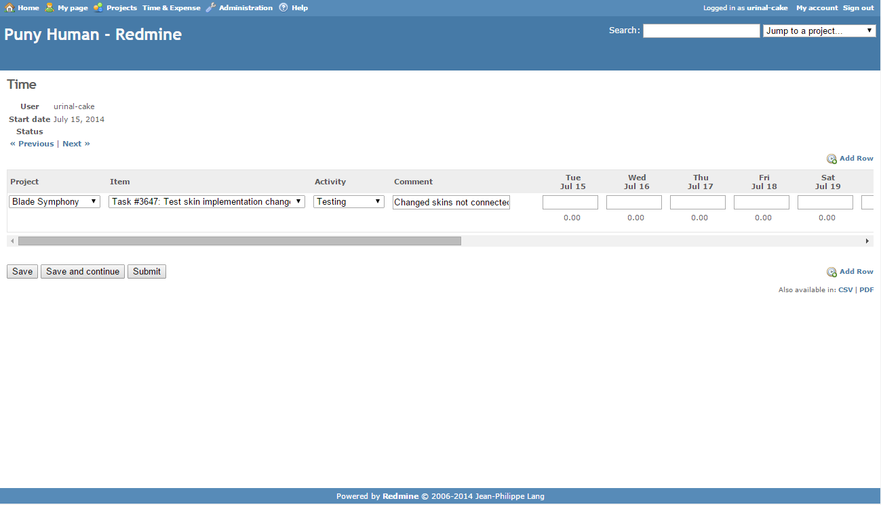This screenshot has width=881, height=505.
Task: Go to the Next week link
Action: pos(76,144)
